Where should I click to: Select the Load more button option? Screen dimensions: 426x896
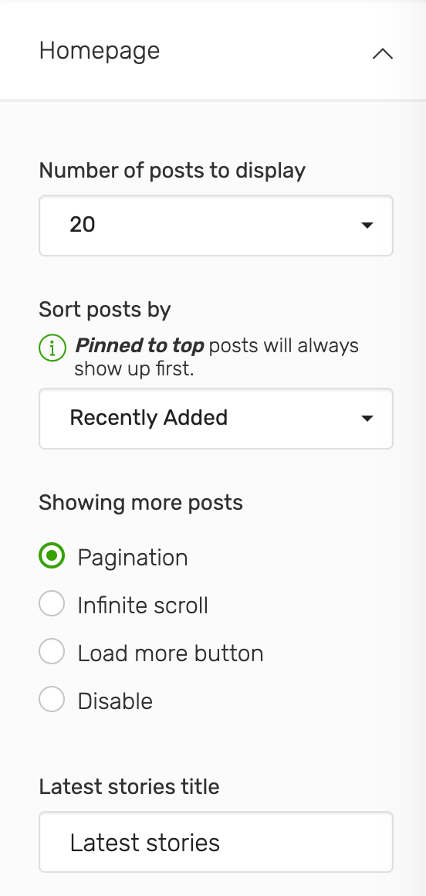click(52, 652)
